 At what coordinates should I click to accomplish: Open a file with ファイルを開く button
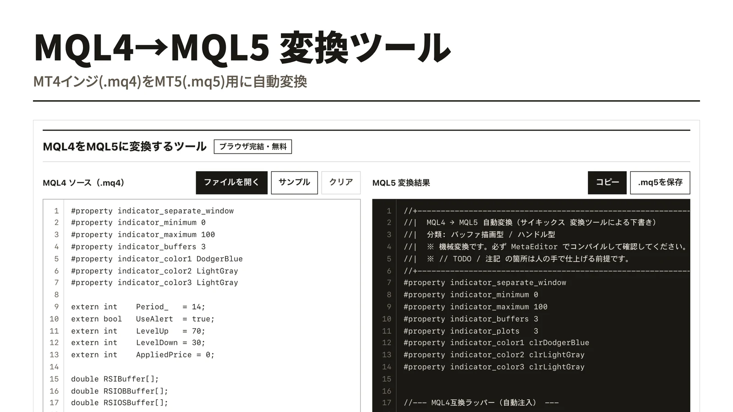point(231,183)
